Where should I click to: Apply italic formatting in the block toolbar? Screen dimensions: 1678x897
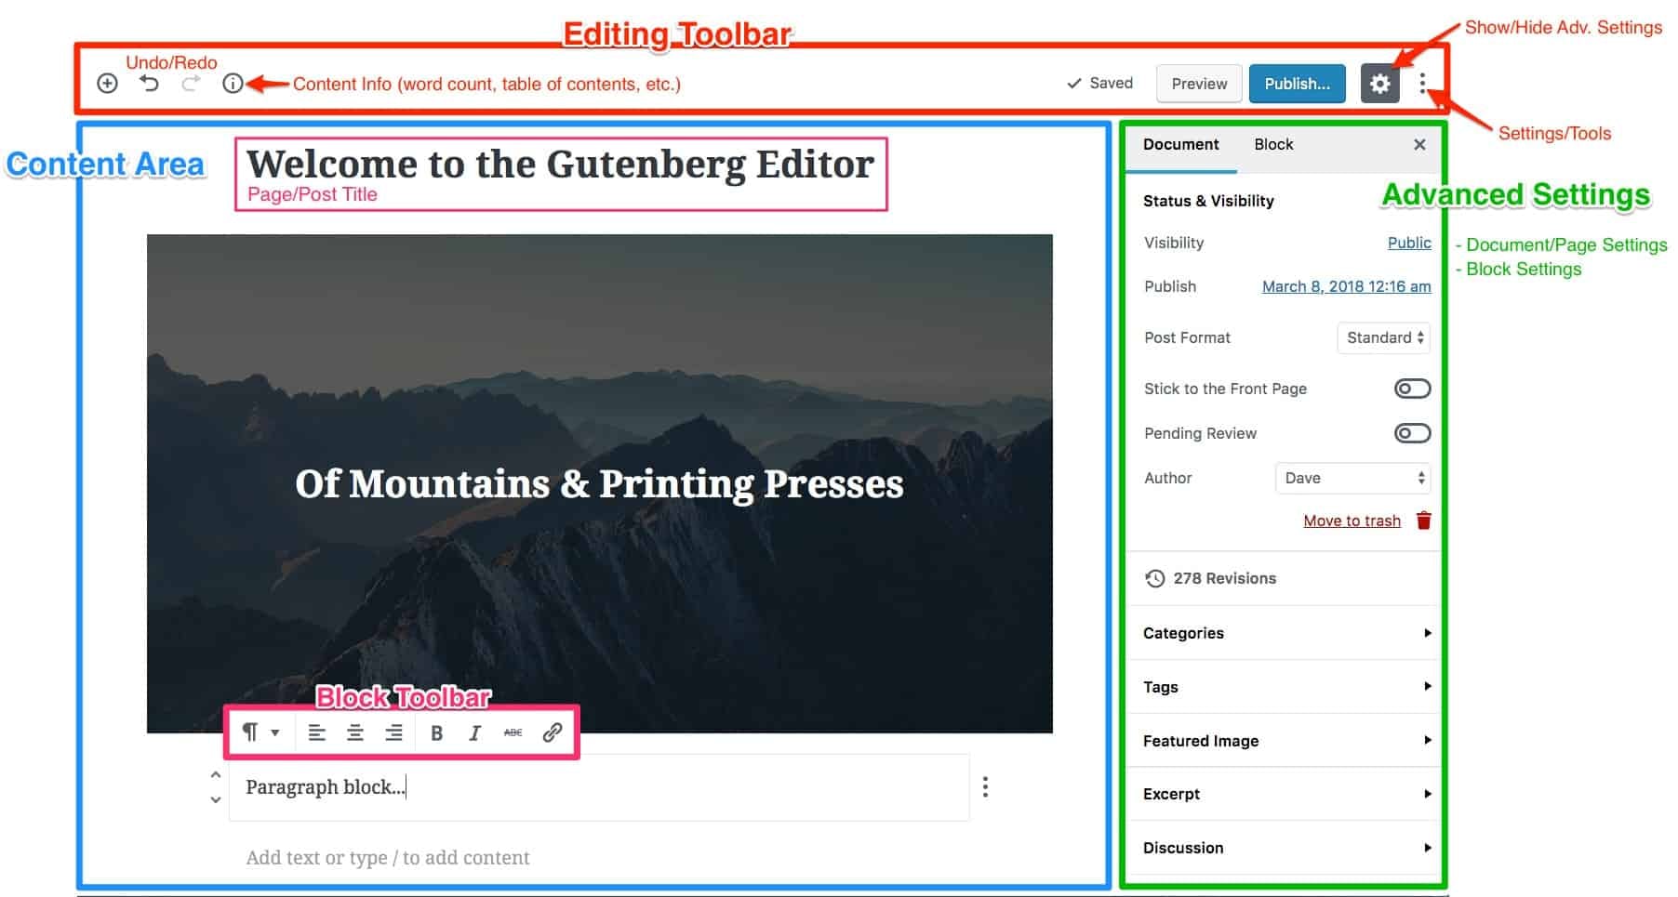pos(474,732)
